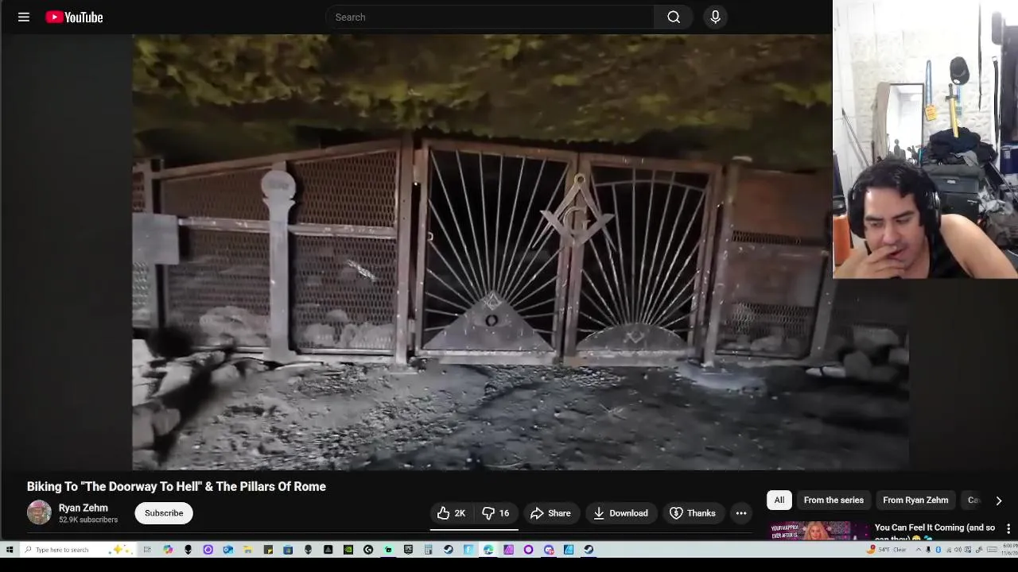Start voice search with microphone icon
The image size is (1018, 572).
point(715,17)
